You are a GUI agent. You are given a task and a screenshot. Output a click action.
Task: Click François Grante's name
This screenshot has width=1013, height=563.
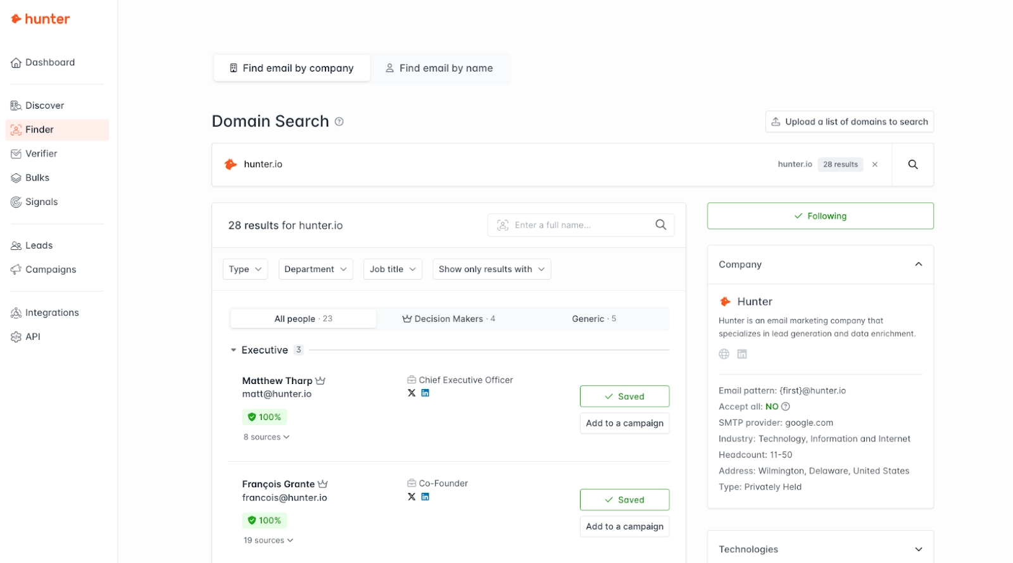(x=278, y=484)
